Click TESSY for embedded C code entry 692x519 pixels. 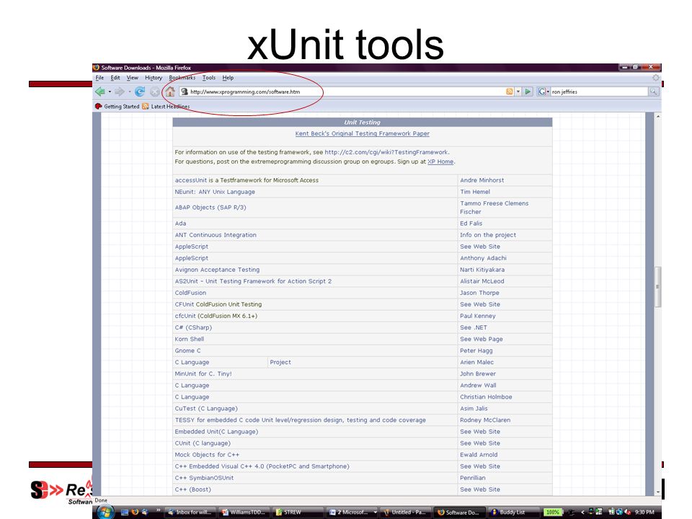pos(300,420)
